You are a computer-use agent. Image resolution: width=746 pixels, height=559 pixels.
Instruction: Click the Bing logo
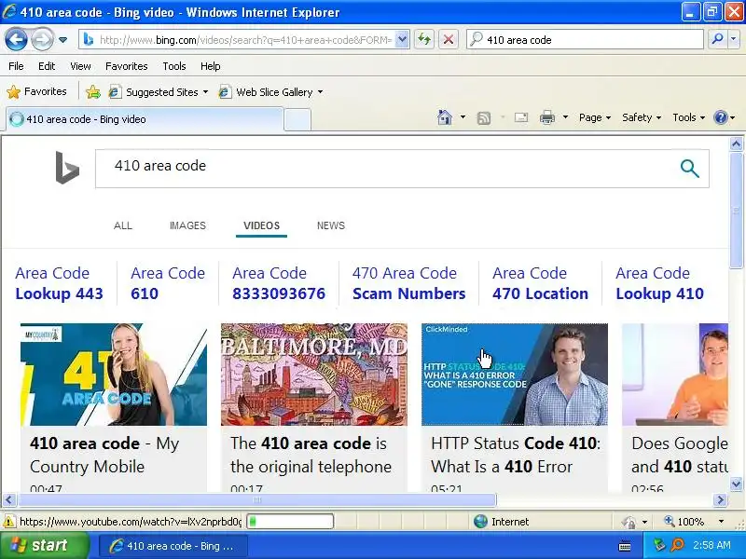pyautogui.click(x=67, y=168)
